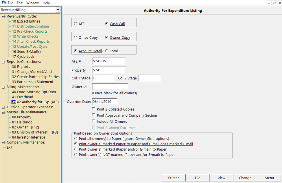This screenshot has width=282, height=183.
Task: Click the Owner Id input field
Action: tap(109, 87)
